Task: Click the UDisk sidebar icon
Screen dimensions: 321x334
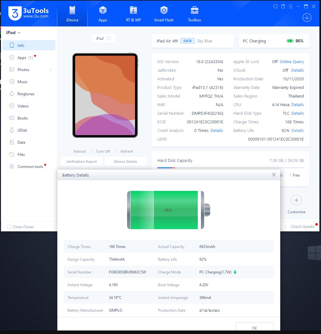Action: pyautogui.click(x=12, y=130)
